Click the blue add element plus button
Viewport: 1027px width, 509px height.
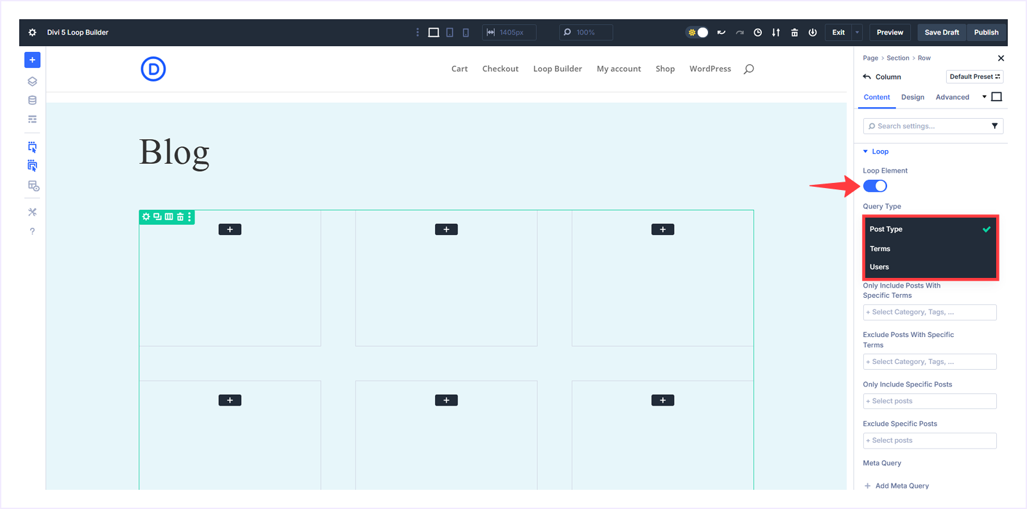(32, 60)
